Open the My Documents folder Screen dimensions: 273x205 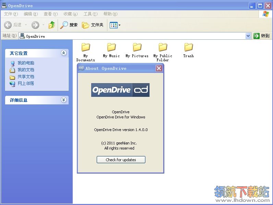86,52
